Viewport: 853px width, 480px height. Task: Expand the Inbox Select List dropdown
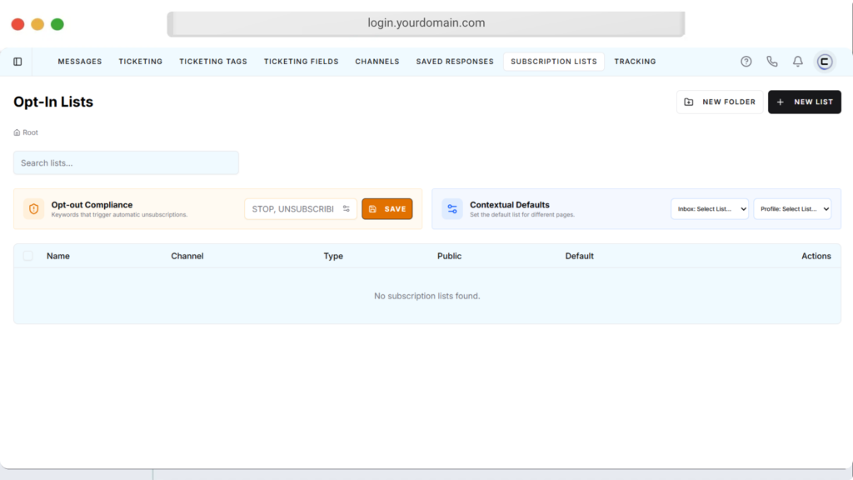pos(709,209)
